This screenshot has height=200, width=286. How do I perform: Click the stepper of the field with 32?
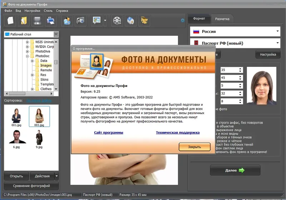pyautogui.click(x=240, y=93)
